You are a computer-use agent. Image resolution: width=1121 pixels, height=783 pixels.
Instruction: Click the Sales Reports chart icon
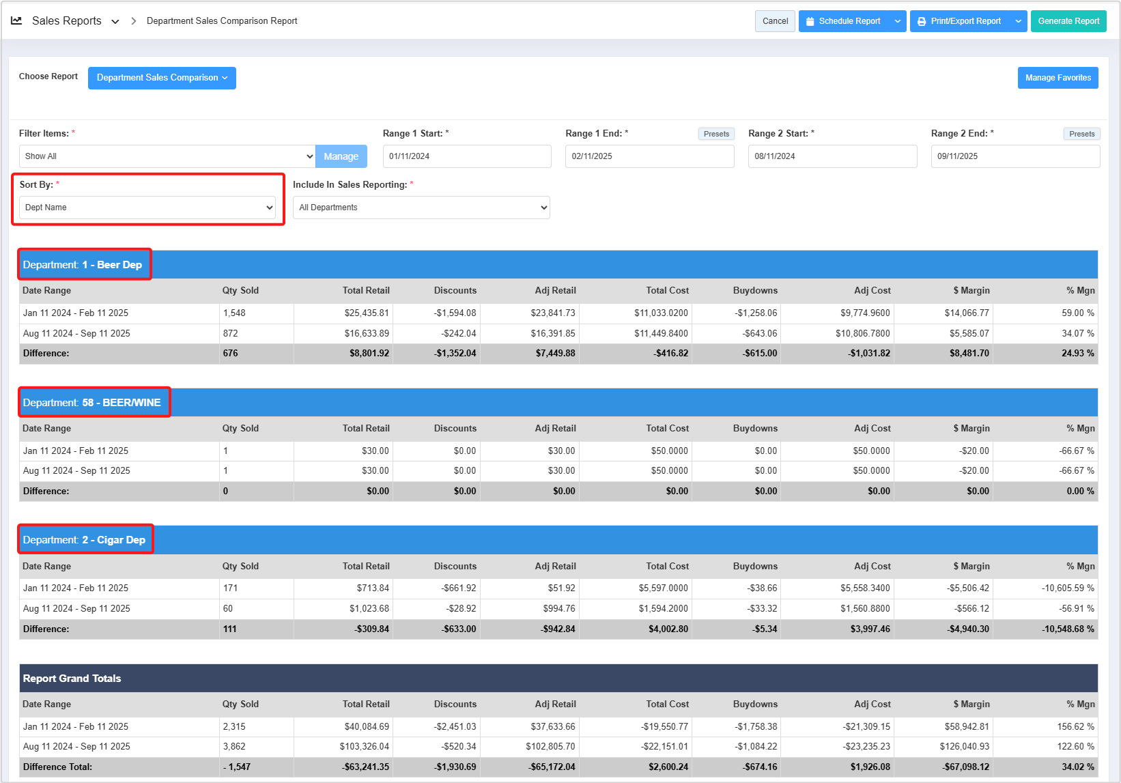pyautogui.click(x=16, y=21)
